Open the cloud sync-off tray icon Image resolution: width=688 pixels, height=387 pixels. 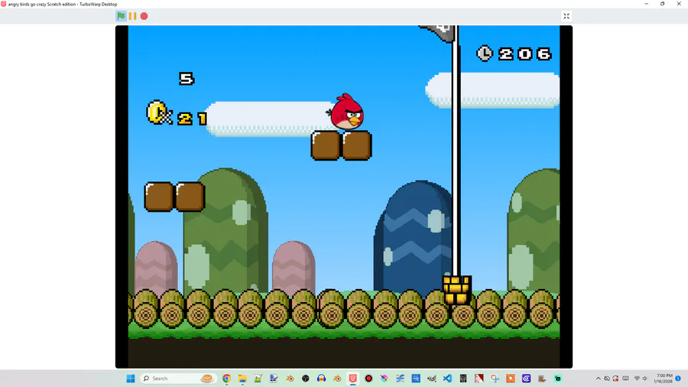point(607,379)
